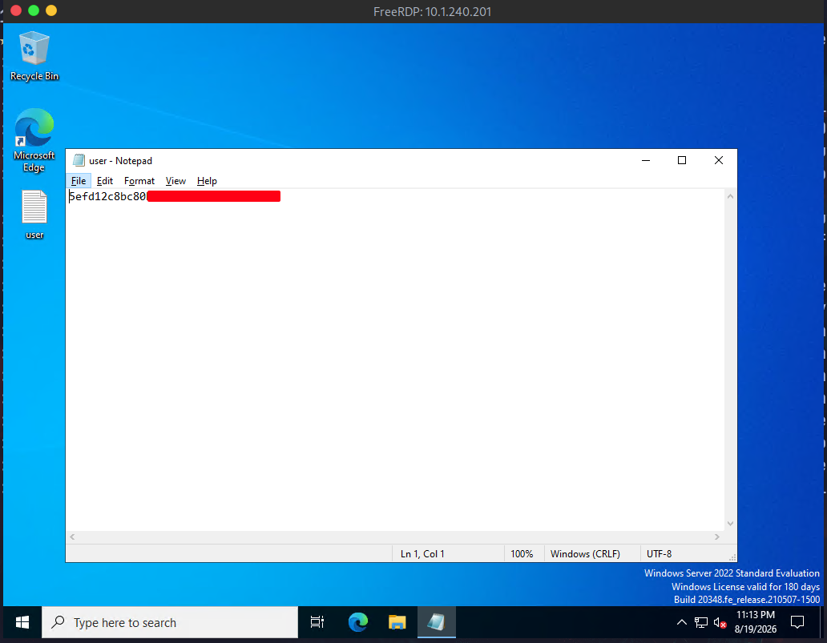The height and width of the screenshot is (643, 827).
Task: Maximize the Notepad window
Action: pos(682,160)
